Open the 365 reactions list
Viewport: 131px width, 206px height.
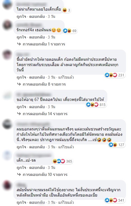pos(62,161)
